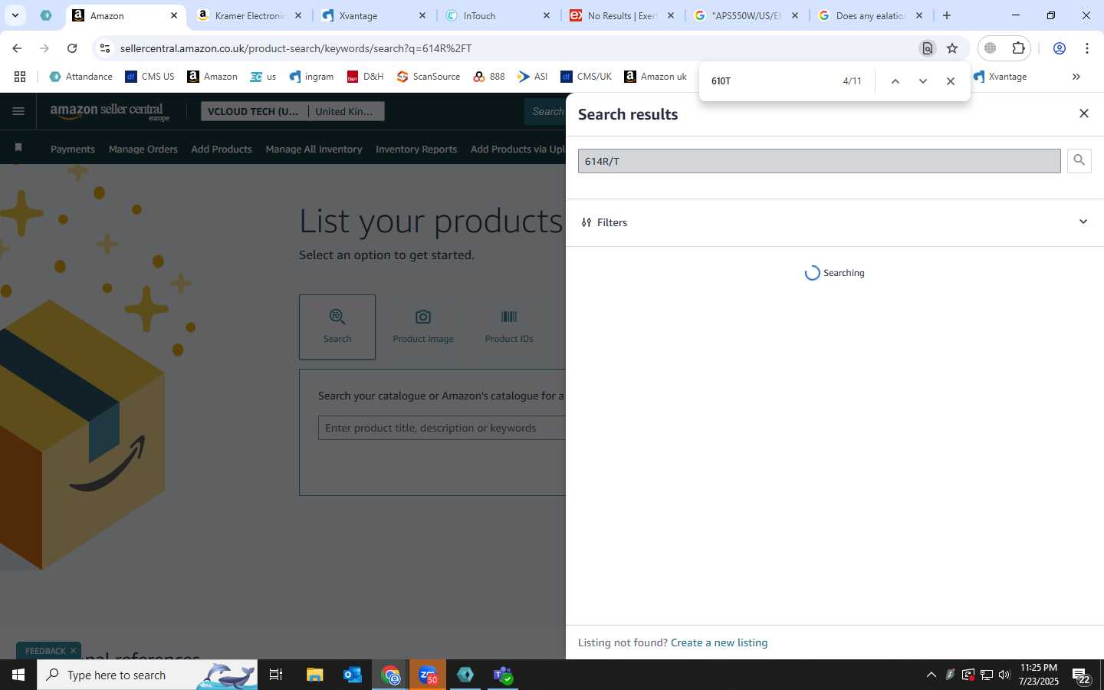Open Add Products navigation item
1104x690 pixels.
point(221,149)
